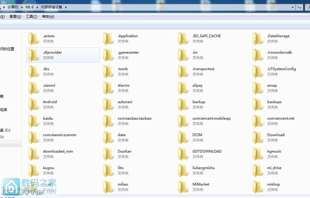The image size is (310, 198).
Task: Open the 查看(V) menu
Action: tap(15, 17)
